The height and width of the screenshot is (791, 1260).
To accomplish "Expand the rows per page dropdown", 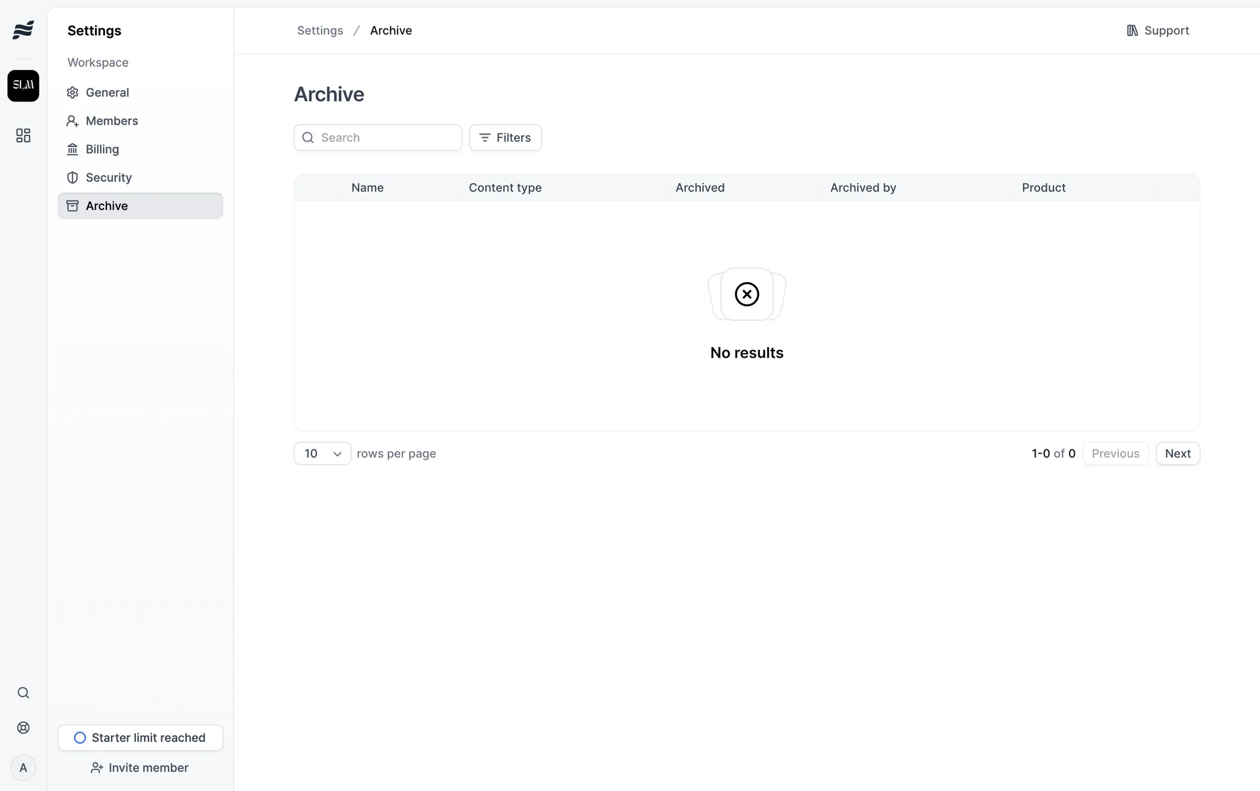I will 322,454.
